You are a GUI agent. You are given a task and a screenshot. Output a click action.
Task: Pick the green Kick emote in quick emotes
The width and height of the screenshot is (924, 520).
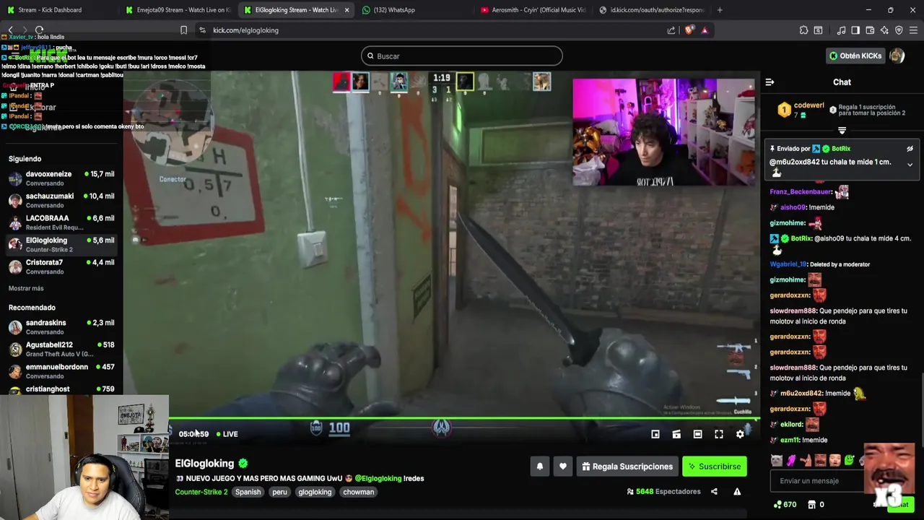(849, 460)
